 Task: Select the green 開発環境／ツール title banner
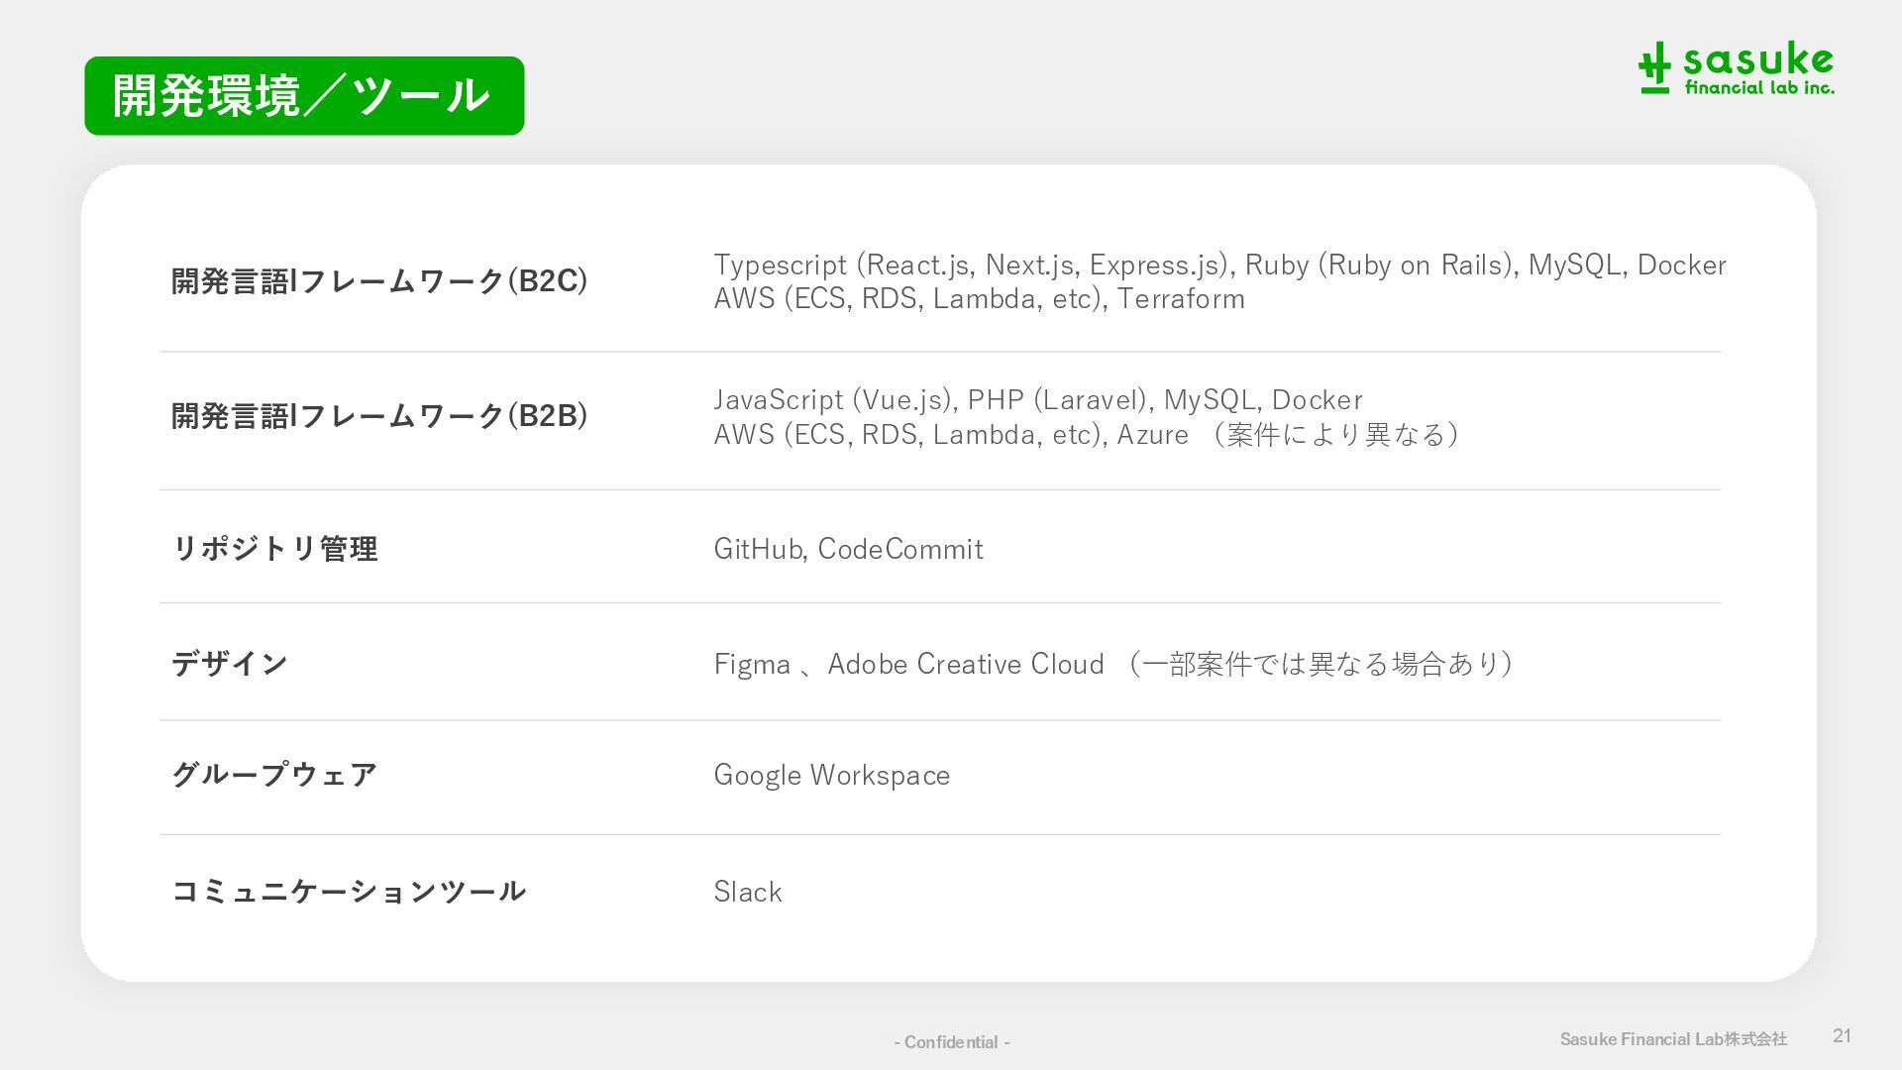click(304, 96)
